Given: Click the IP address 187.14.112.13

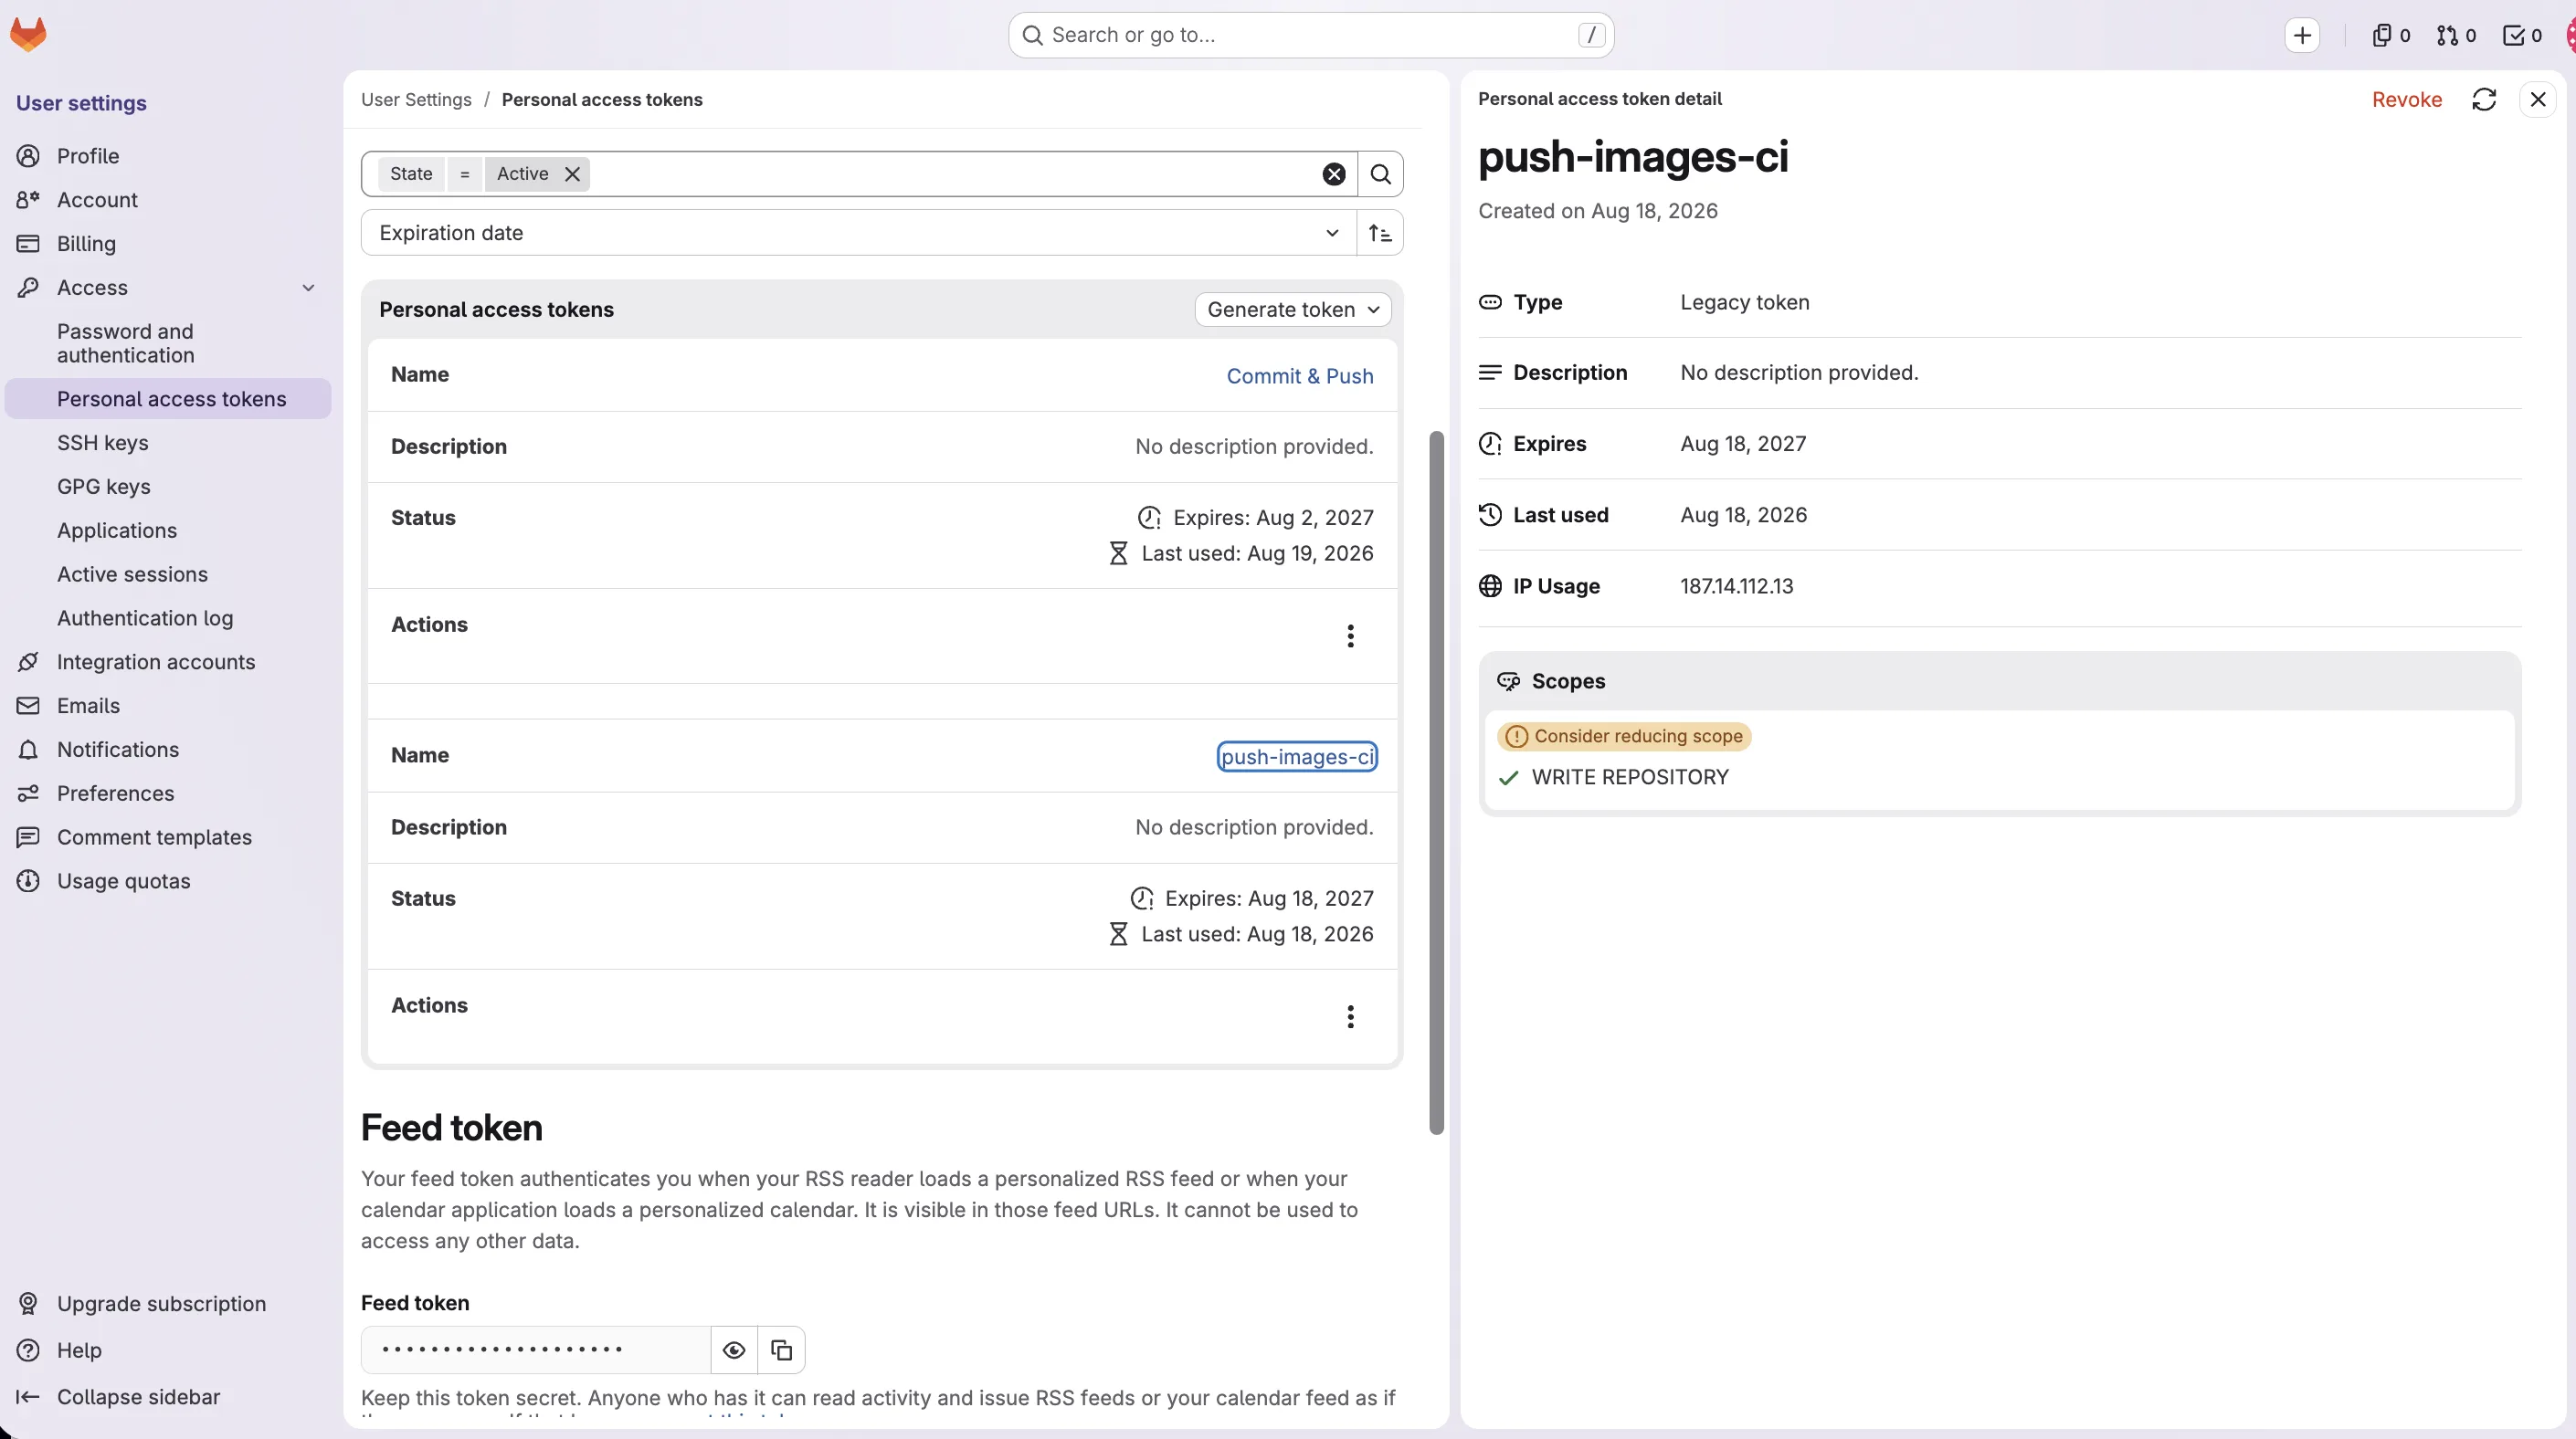Looking at the screenshot, I should (1737, 586).
